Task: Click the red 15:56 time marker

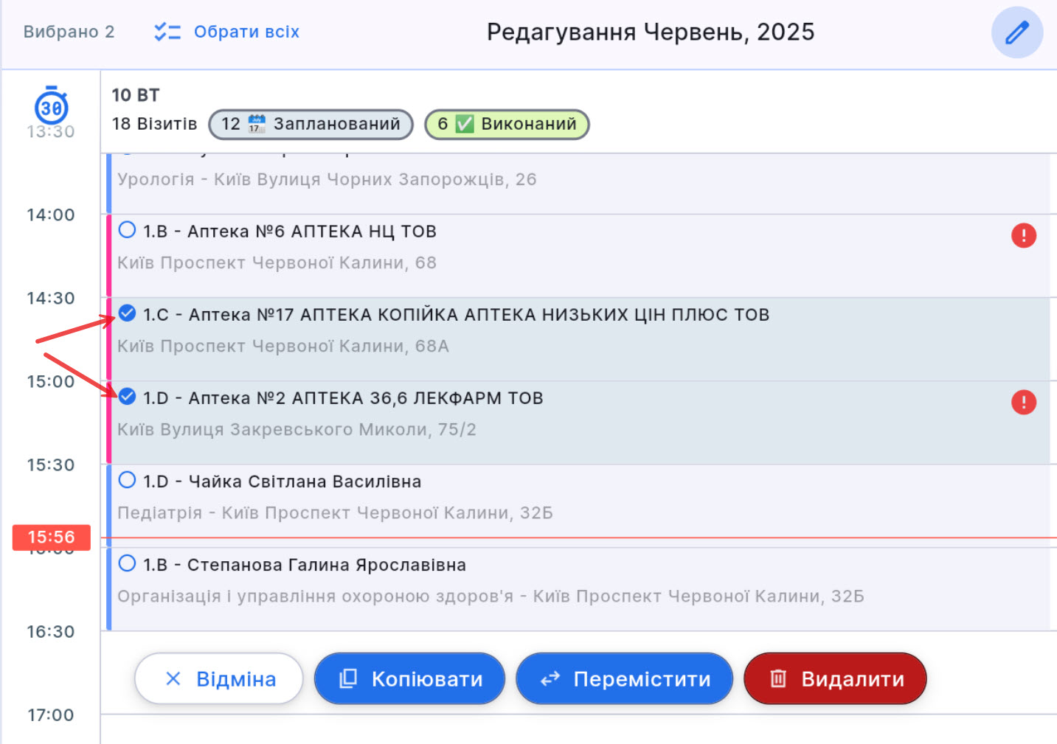Action: (x=50, y=538)
